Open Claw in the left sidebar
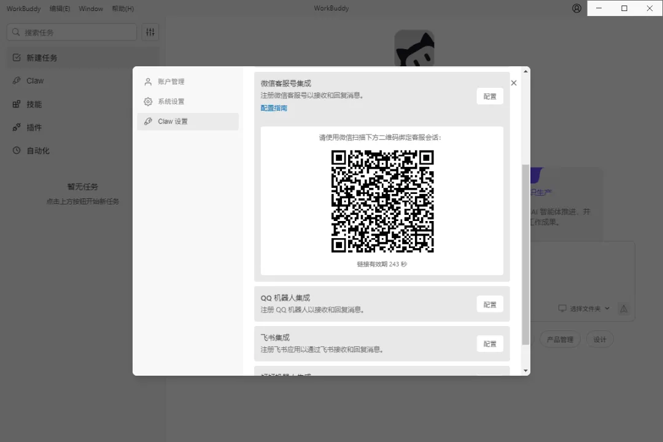Screen dimensions: 663x442 (83, 81)
